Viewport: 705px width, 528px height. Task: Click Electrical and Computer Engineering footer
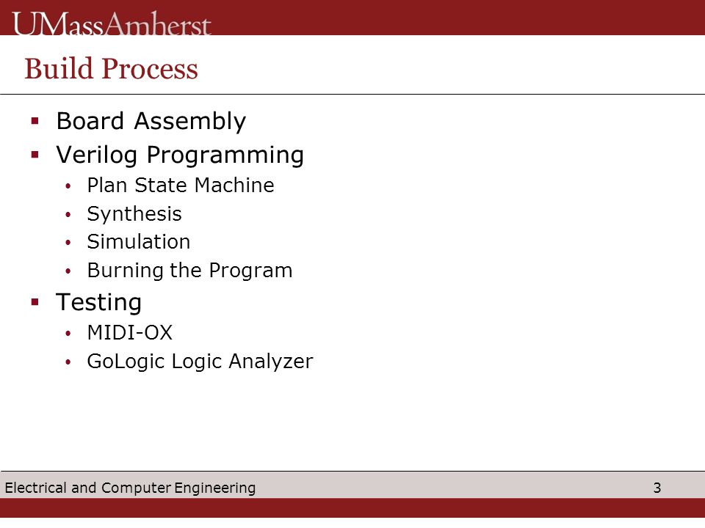(x=130, y=488)
